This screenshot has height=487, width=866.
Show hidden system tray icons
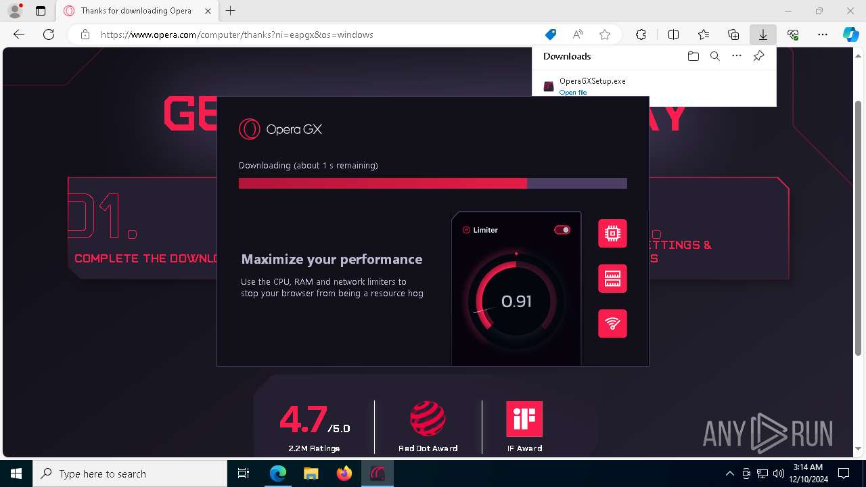pyautogui.click(x=729, y=473)
